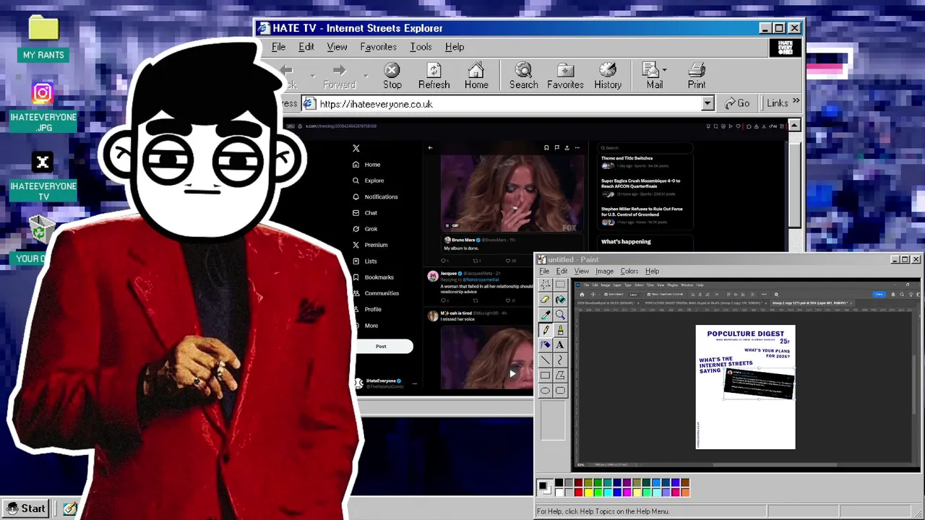The image size is (925, 520).
Task: Open the Mail button dropdown arrow
Action: click(664, 71)
